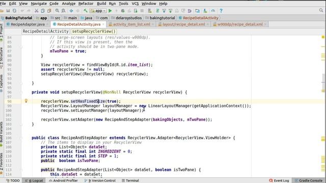The height and width of the screenshot is (183, 326).
Task: Click the Project Structure icon
Action: click(197, 11)
